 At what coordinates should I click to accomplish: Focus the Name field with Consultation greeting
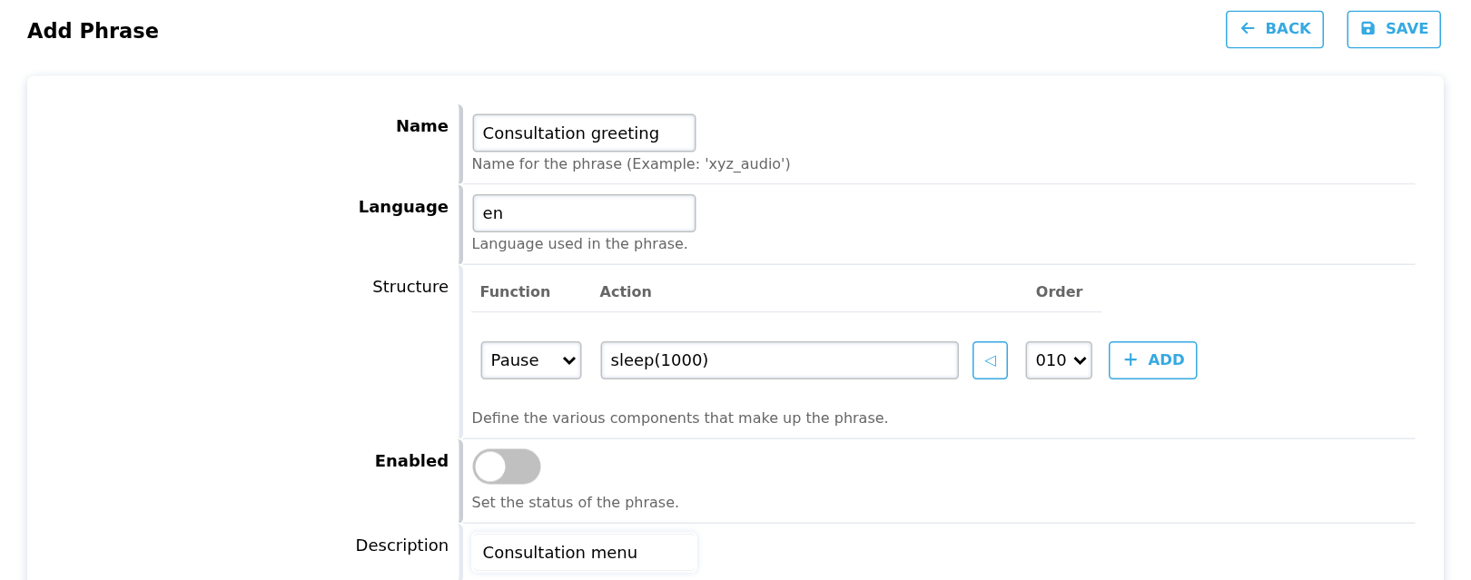pyautogui.click(x=584, y=133)
